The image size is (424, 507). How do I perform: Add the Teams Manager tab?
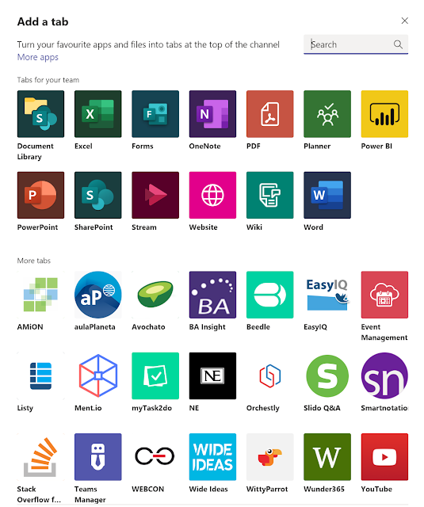click(97, 457)
